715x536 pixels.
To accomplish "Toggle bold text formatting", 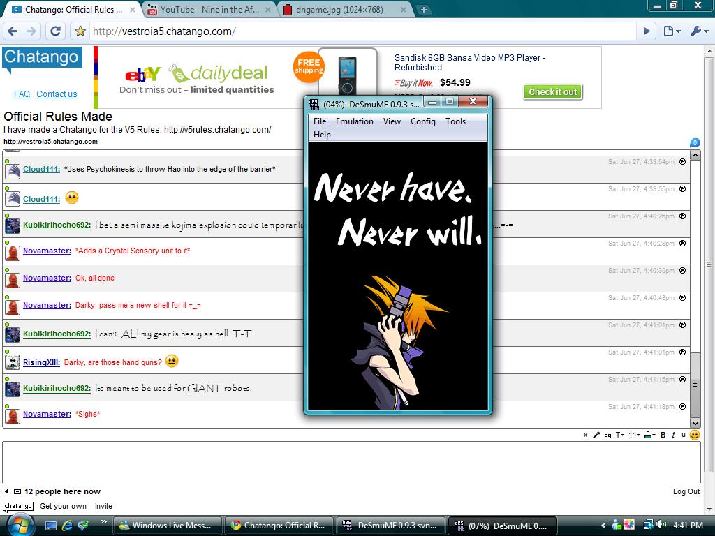I will tap(663, 435).
